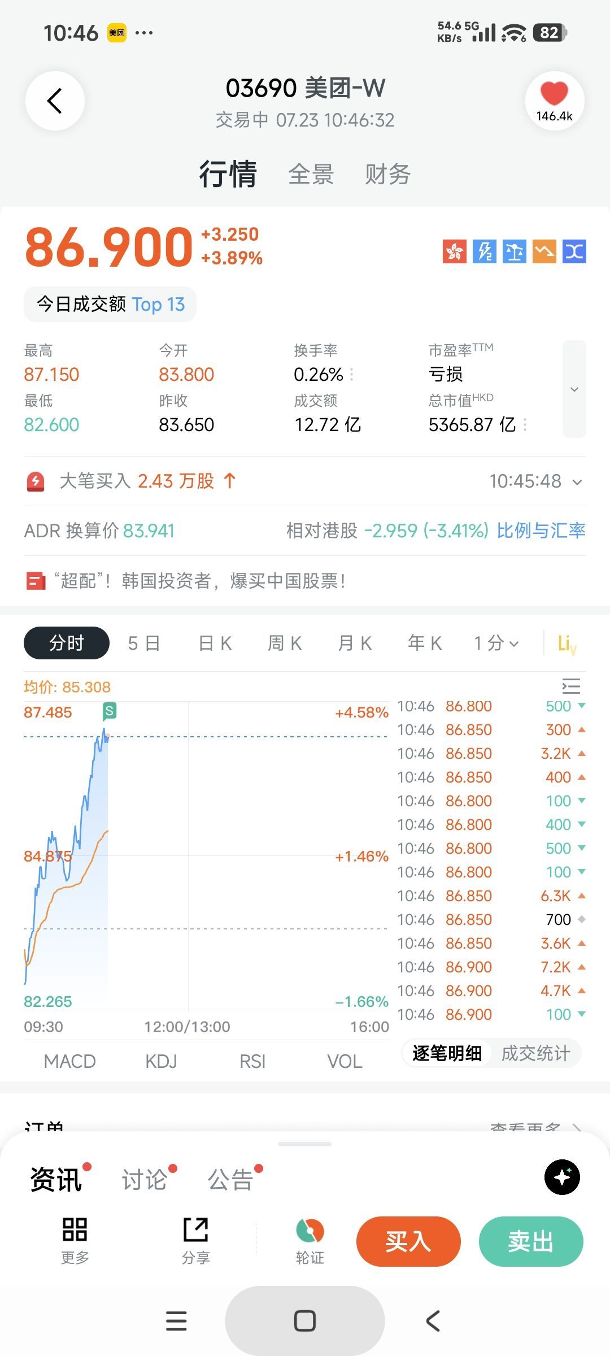The width and height of the screenshot is (610, 1356).
Task: Tap the balance scale icon
Action: [x=515, y=251]
